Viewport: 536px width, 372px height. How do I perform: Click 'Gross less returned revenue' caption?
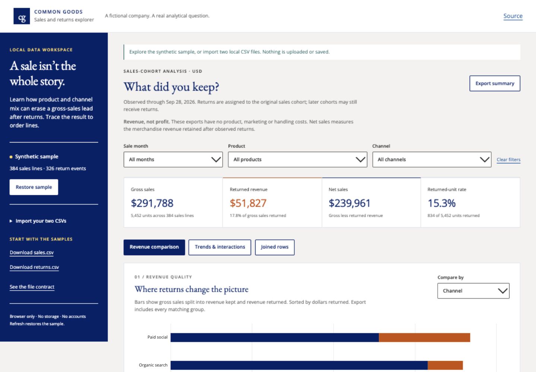click(x=356, y=215)
